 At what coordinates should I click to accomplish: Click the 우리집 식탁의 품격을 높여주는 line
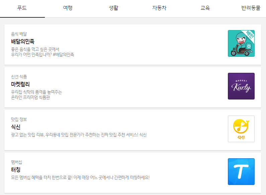(36, 92)
